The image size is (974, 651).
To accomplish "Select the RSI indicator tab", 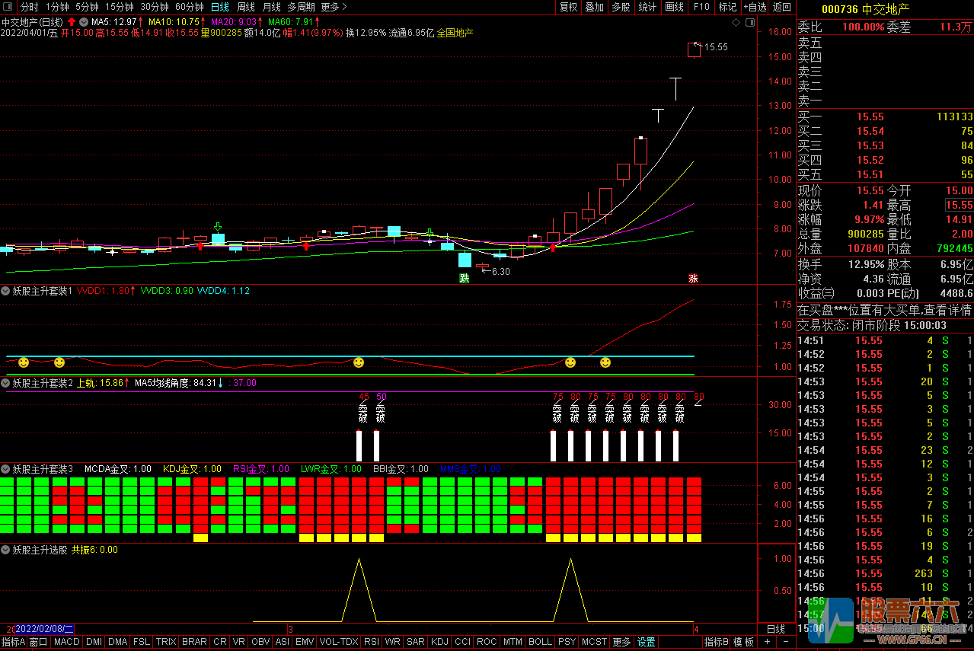I will (372, 642).
